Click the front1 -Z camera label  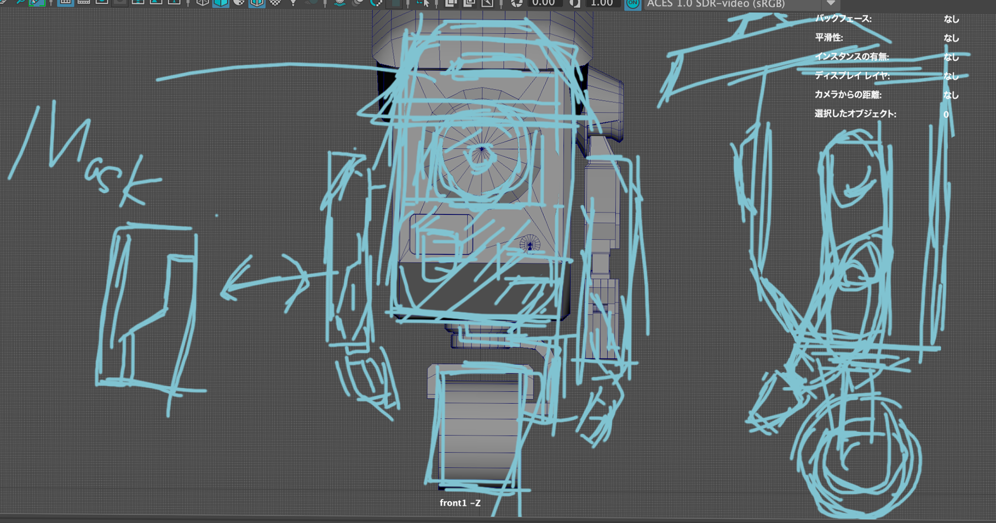click(460, 503)
